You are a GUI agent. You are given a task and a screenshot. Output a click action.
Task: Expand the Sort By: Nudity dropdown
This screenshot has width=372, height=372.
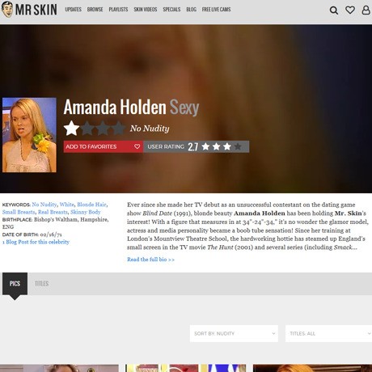click(234, 333)
